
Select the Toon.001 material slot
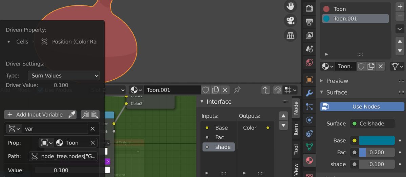[x=355, y=19]
